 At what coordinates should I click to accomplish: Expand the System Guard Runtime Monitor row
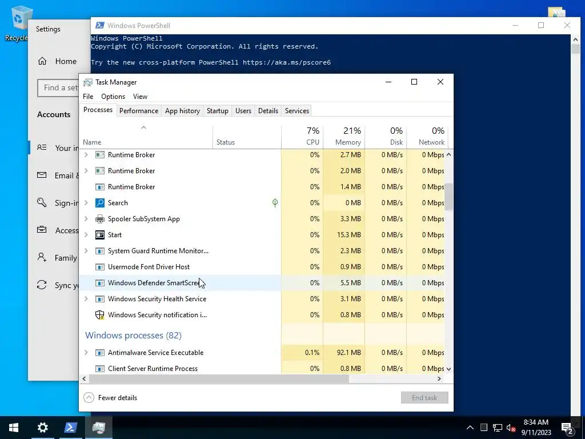(86, 251)
